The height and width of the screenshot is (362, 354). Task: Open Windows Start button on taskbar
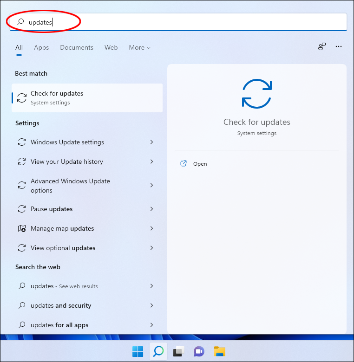[138, 351]
